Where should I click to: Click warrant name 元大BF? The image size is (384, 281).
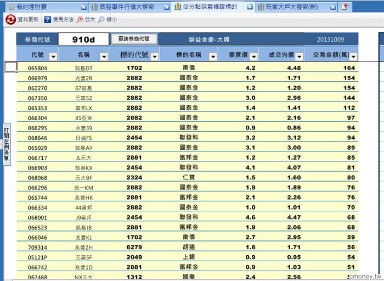[84, 178]
